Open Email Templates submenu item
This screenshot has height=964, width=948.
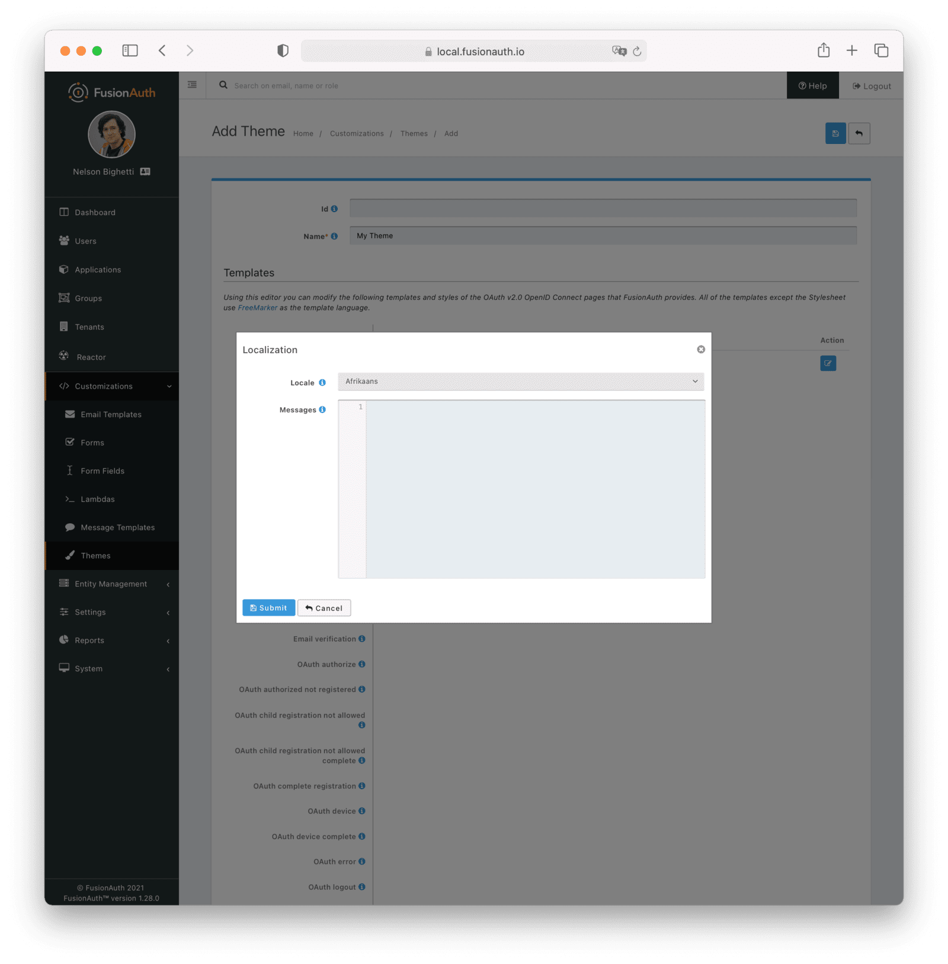tap(112, 415)
